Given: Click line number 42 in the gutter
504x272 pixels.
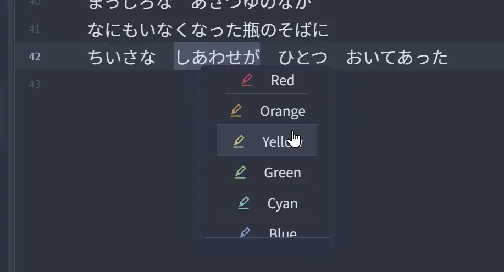Looking at the screenshot, I should click(35, 57).
